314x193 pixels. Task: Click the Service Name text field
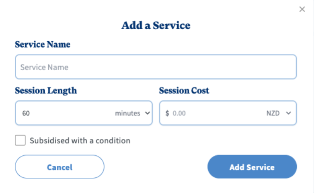[x=156, y=67]
